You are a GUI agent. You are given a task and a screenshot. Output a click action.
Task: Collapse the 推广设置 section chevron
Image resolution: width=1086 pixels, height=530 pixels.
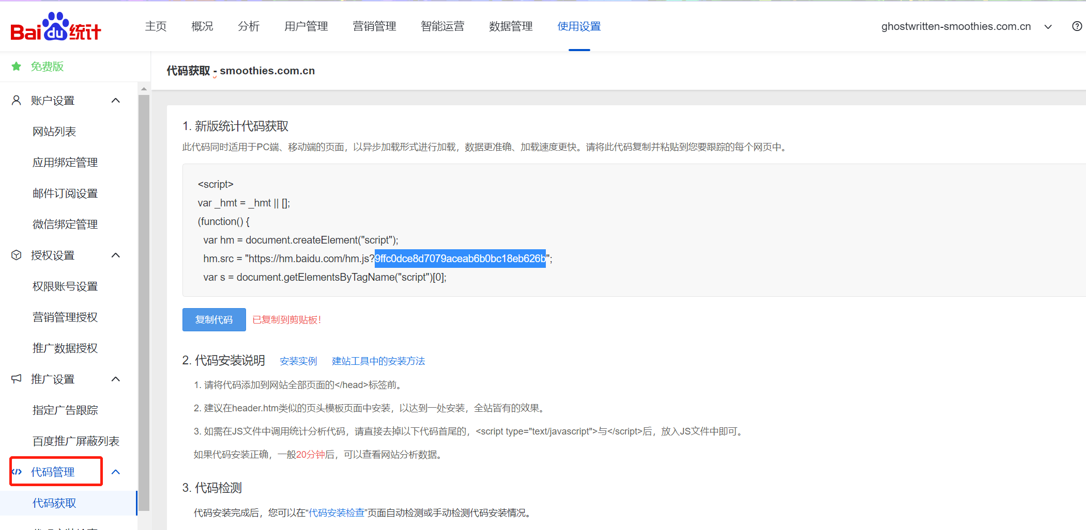[116, 379]
